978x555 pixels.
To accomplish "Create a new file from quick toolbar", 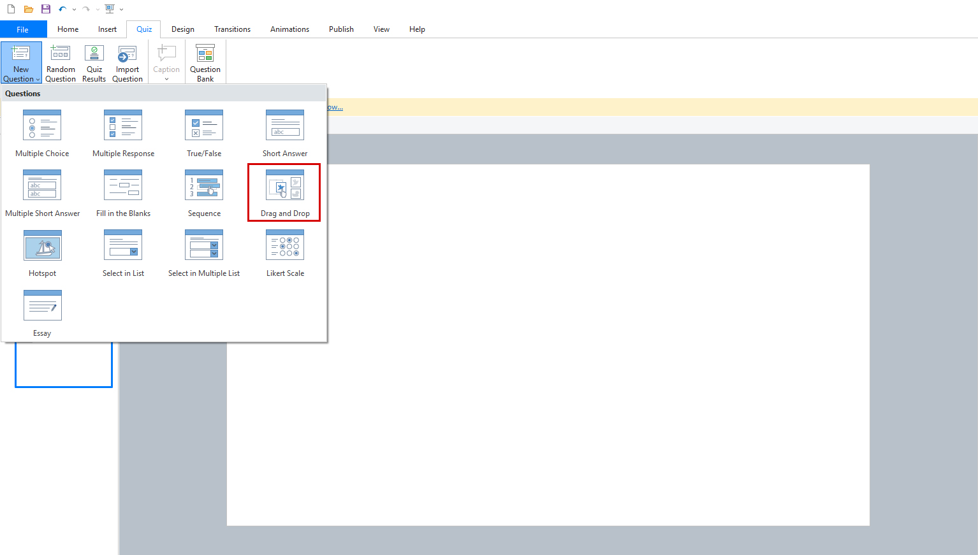I will pos(11,9).
